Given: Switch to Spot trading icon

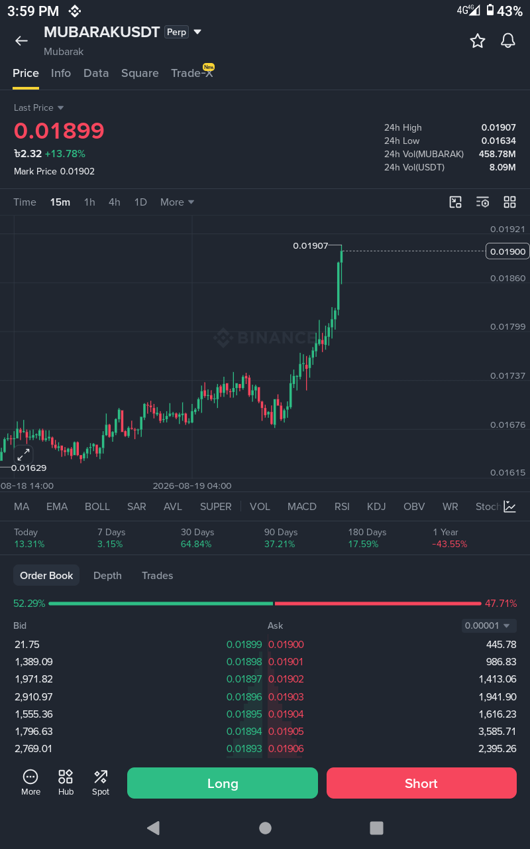Looking at the screenshot, I should (x=101, y=783).
